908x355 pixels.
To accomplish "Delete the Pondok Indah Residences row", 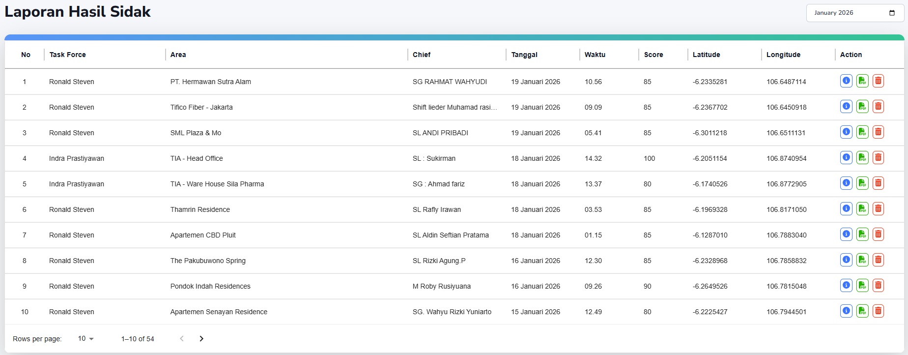I will tap(878, 286).
